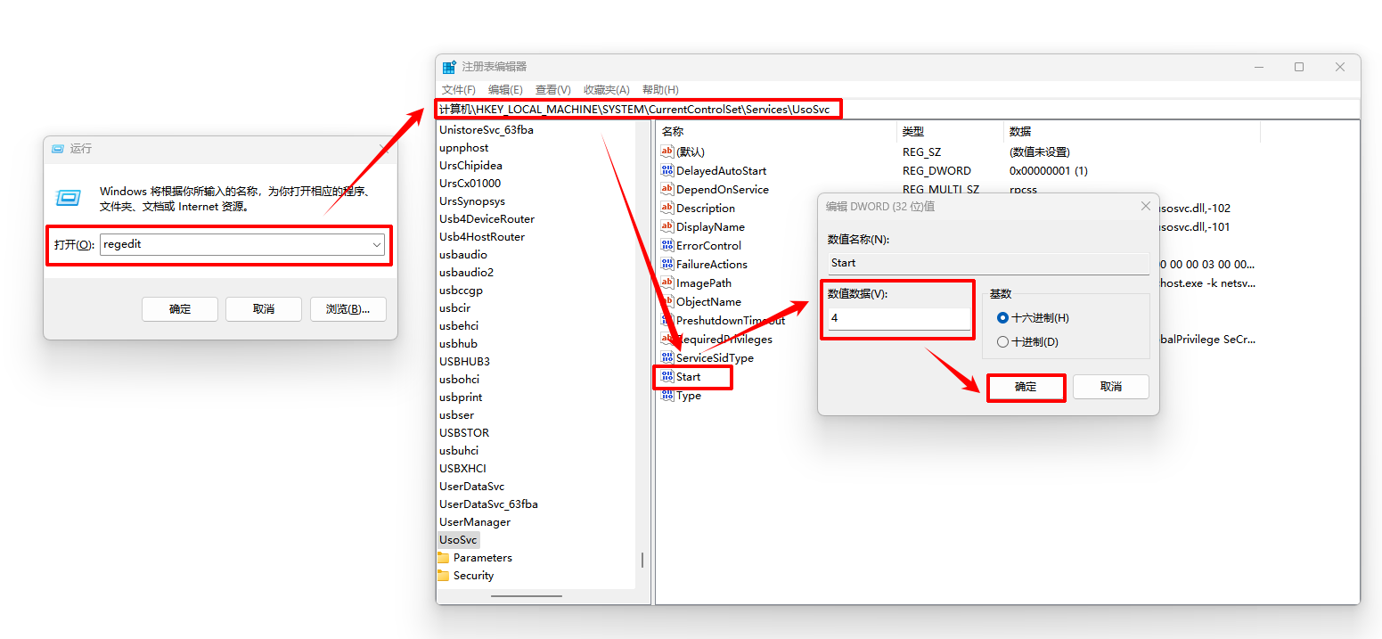Open the 收藏夹(A) menu
This screenshot has height=639, width=1382.
[x=607, y=90]
